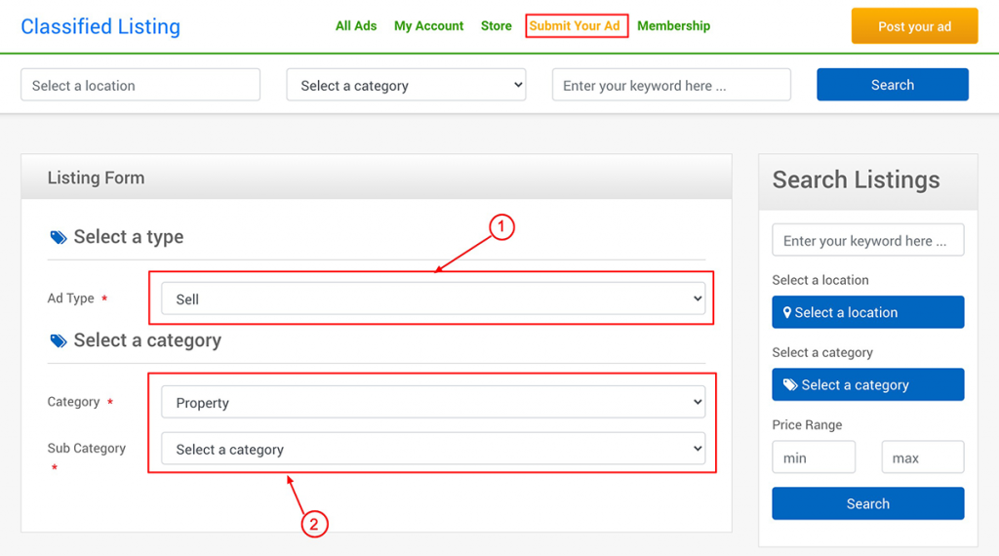Open the top bar Select a category dropdown
999x556 pixels.
pyautogui.click(x=406, y=85)
